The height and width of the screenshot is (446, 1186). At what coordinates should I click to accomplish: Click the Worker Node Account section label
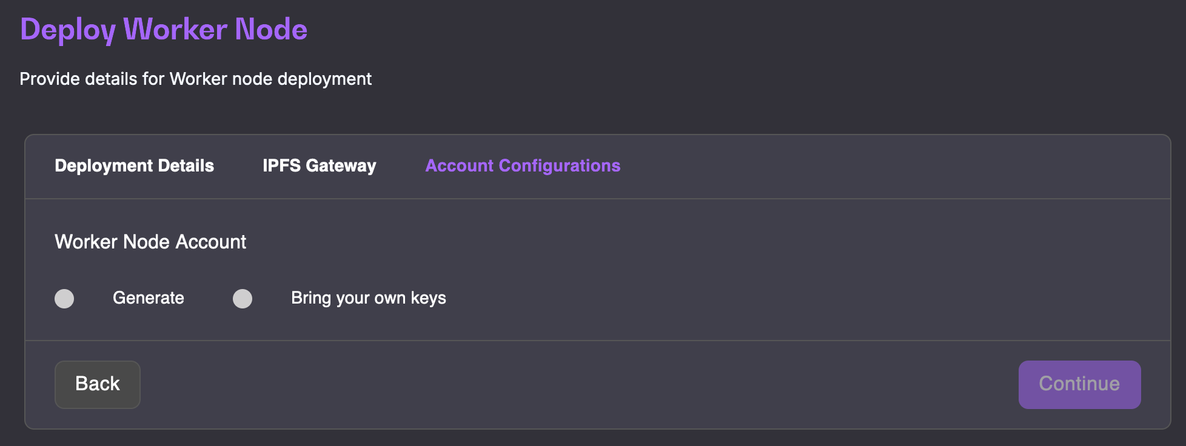[x=150, y=242]
